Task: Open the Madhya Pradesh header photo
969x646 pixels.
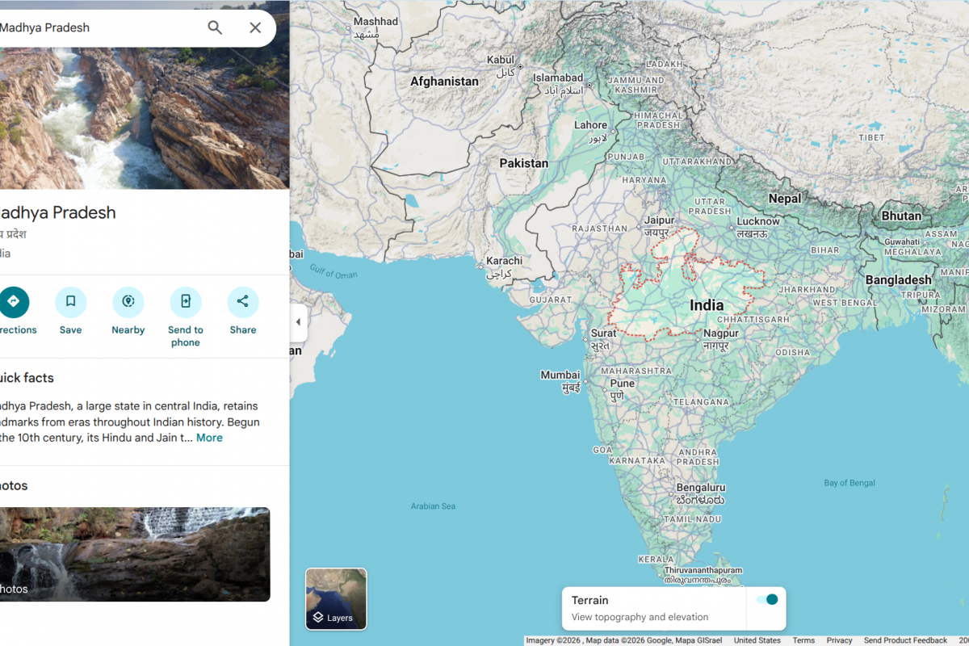Action: click(144, 117)
